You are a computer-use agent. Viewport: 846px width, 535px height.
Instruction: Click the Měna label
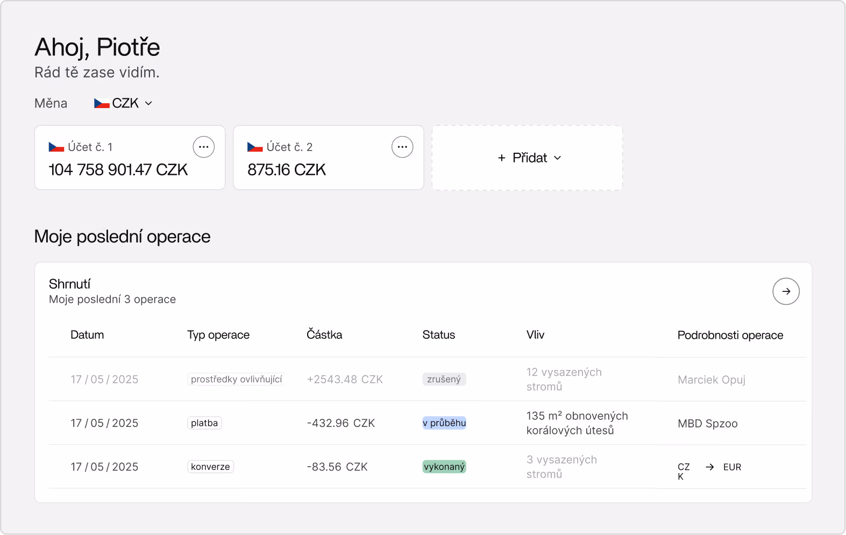click(x=51, y=103)
